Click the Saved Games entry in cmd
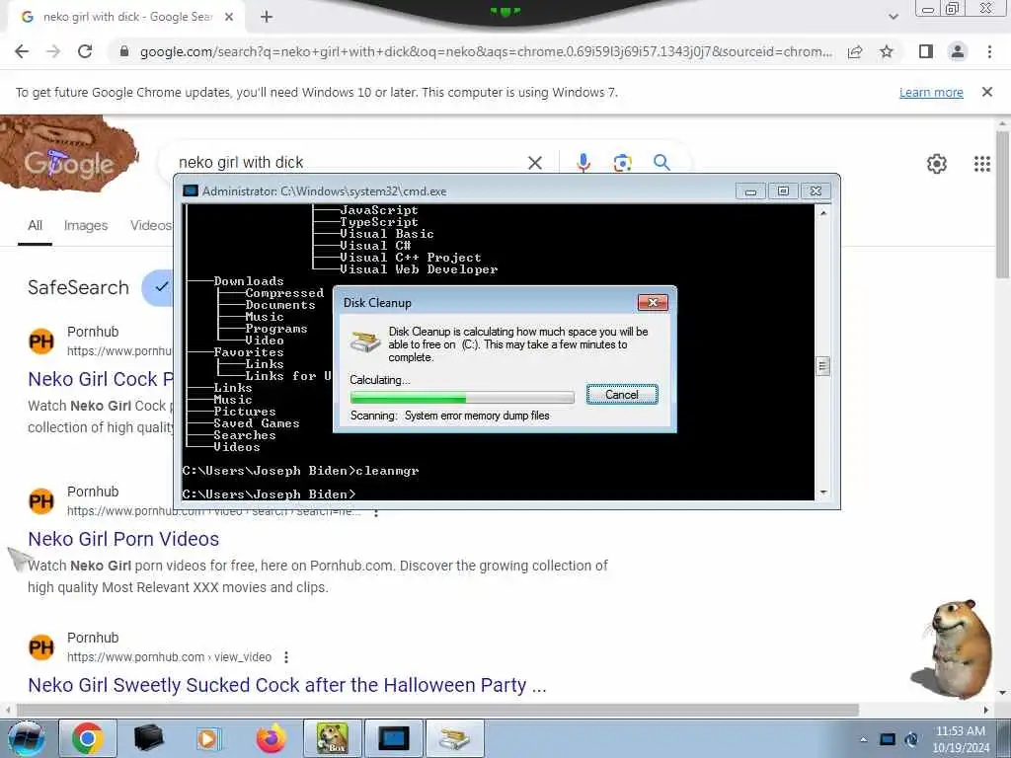 coord(257,423)
